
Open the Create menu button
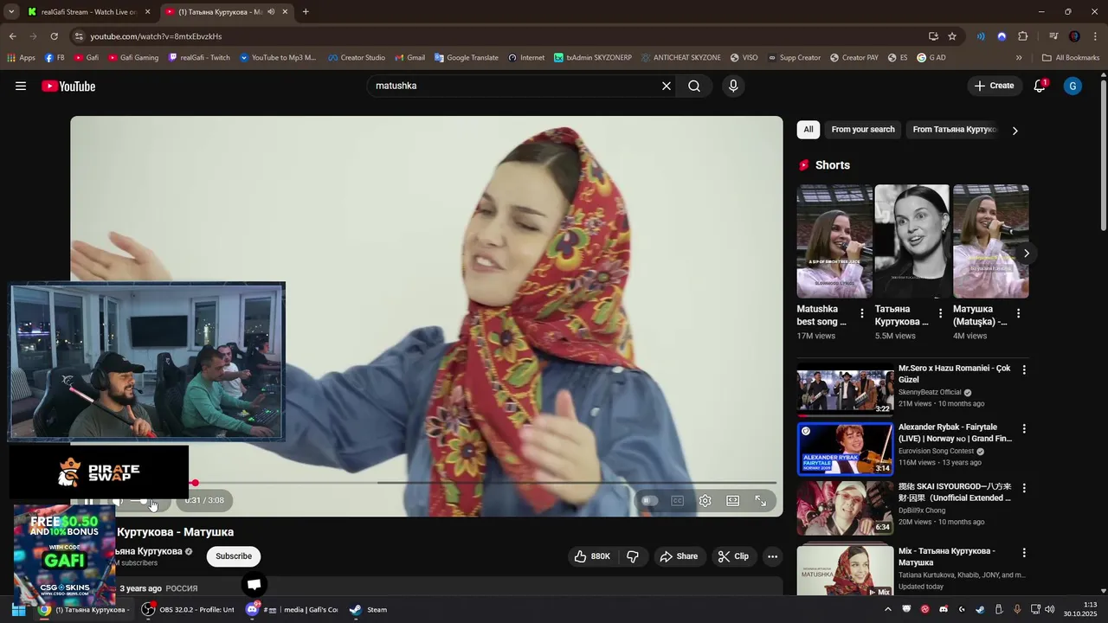[x=994, y=86]
